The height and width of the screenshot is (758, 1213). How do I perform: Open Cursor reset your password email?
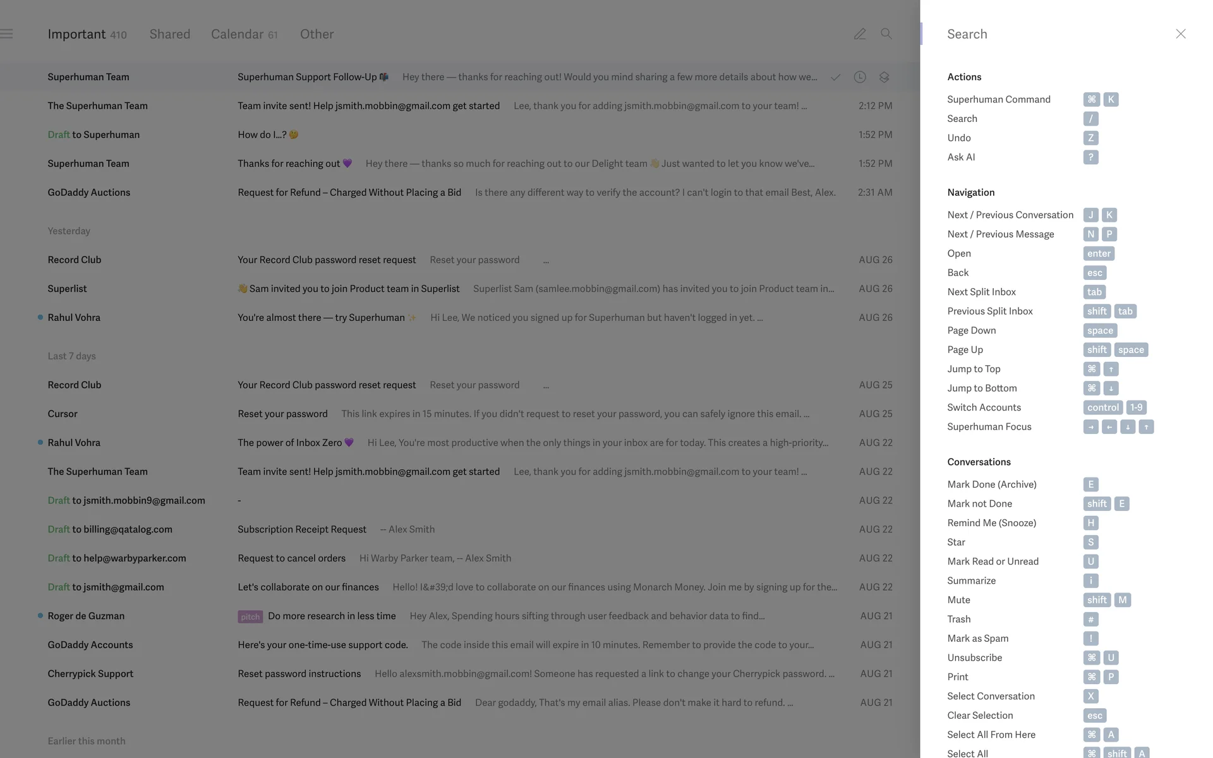pyautogui.click(x=282, y=414)
